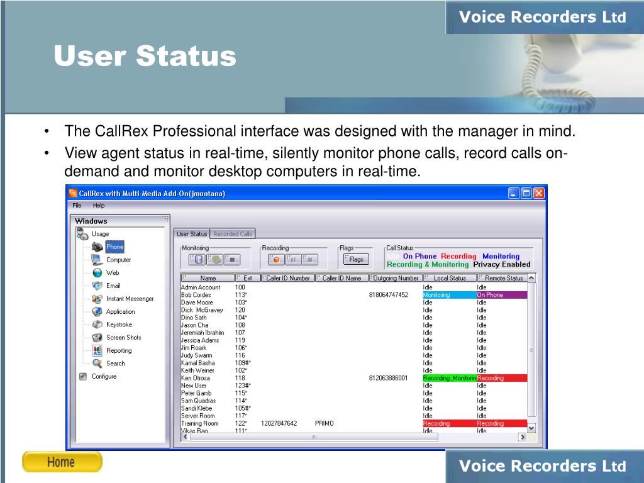The width and height of the screenshot is (644, 483).
Task: Click the Web globe icon
Action: (x=97, y=273)
